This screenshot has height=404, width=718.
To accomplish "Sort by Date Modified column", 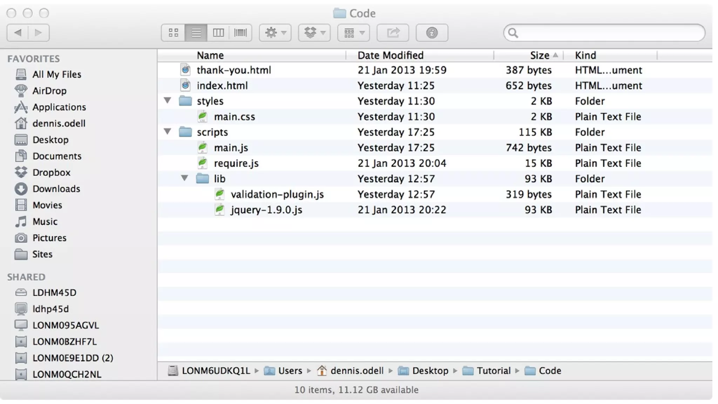I will coord(390,55).
